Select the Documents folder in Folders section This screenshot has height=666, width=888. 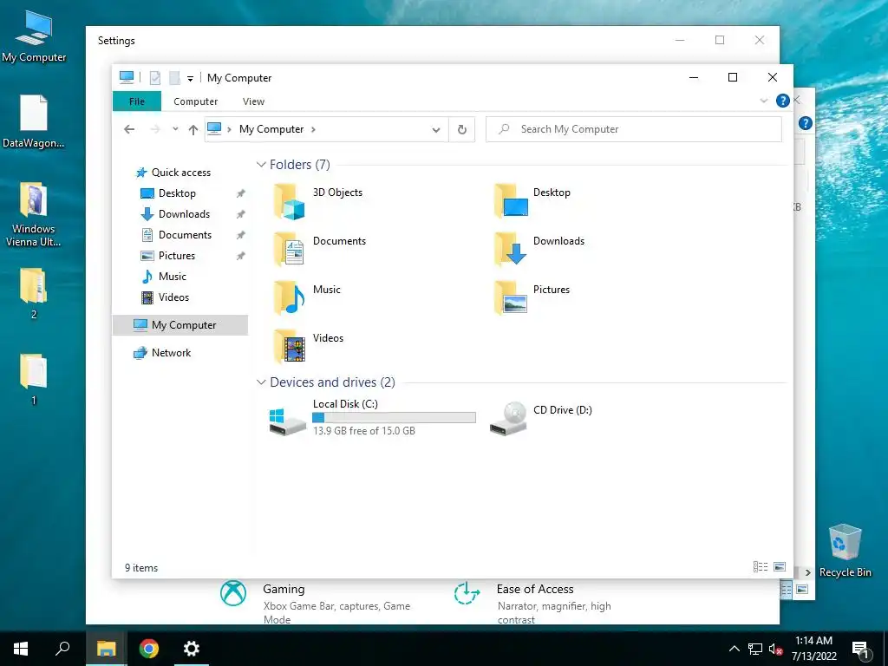(319, 249)
